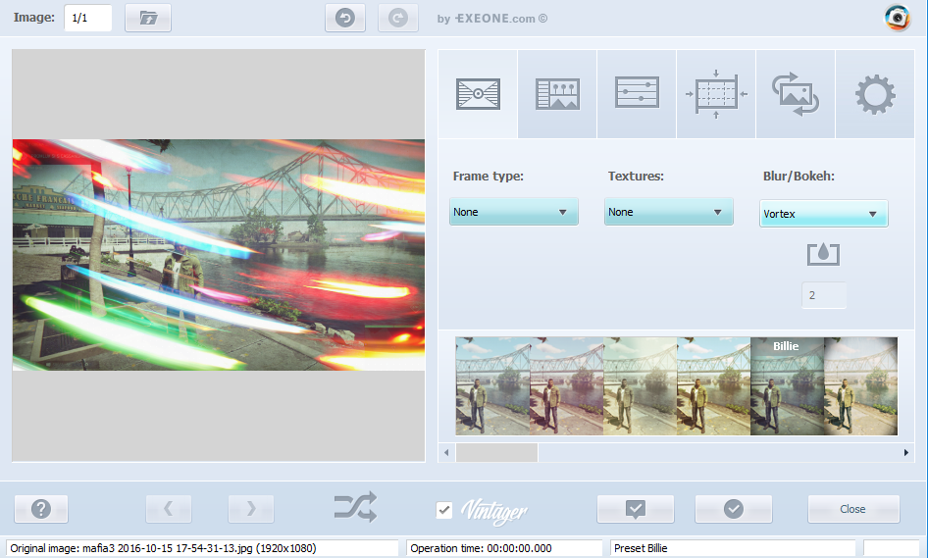Click the round checkmark apply button

[x=733, y=509]
